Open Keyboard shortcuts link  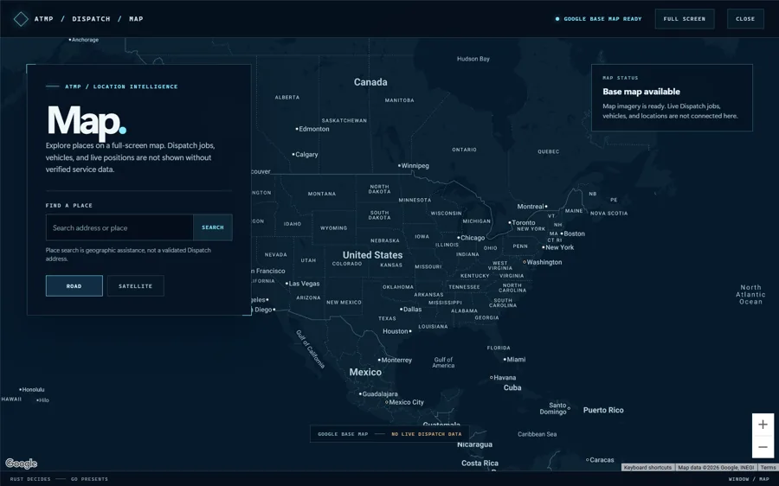[x=647, y=467]
